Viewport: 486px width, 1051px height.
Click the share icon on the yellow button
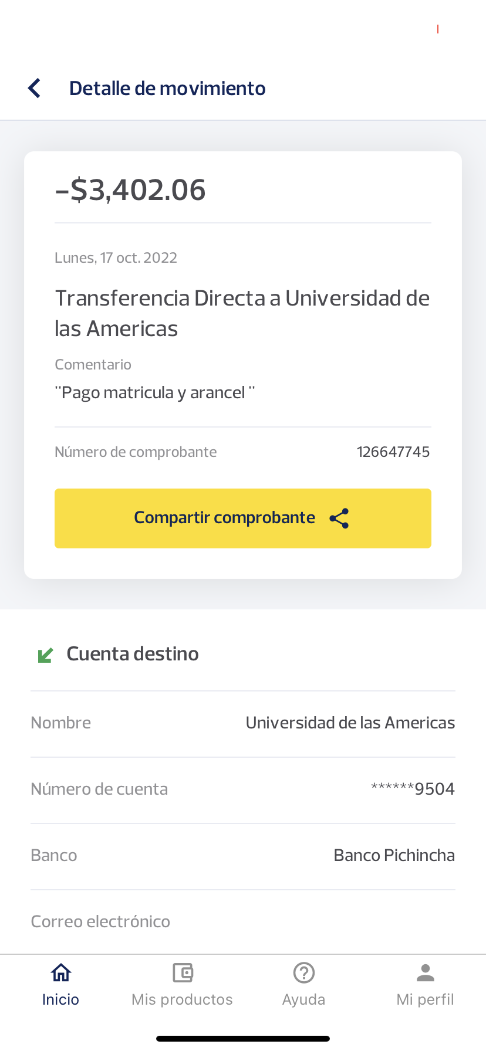coord(339,518)
